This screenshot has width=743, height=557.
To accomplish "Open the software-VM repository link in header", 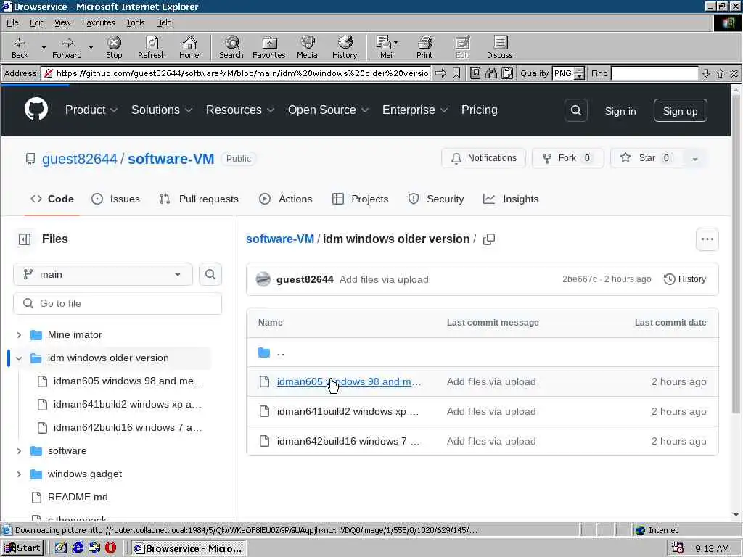I will click(x=171, y=159).
